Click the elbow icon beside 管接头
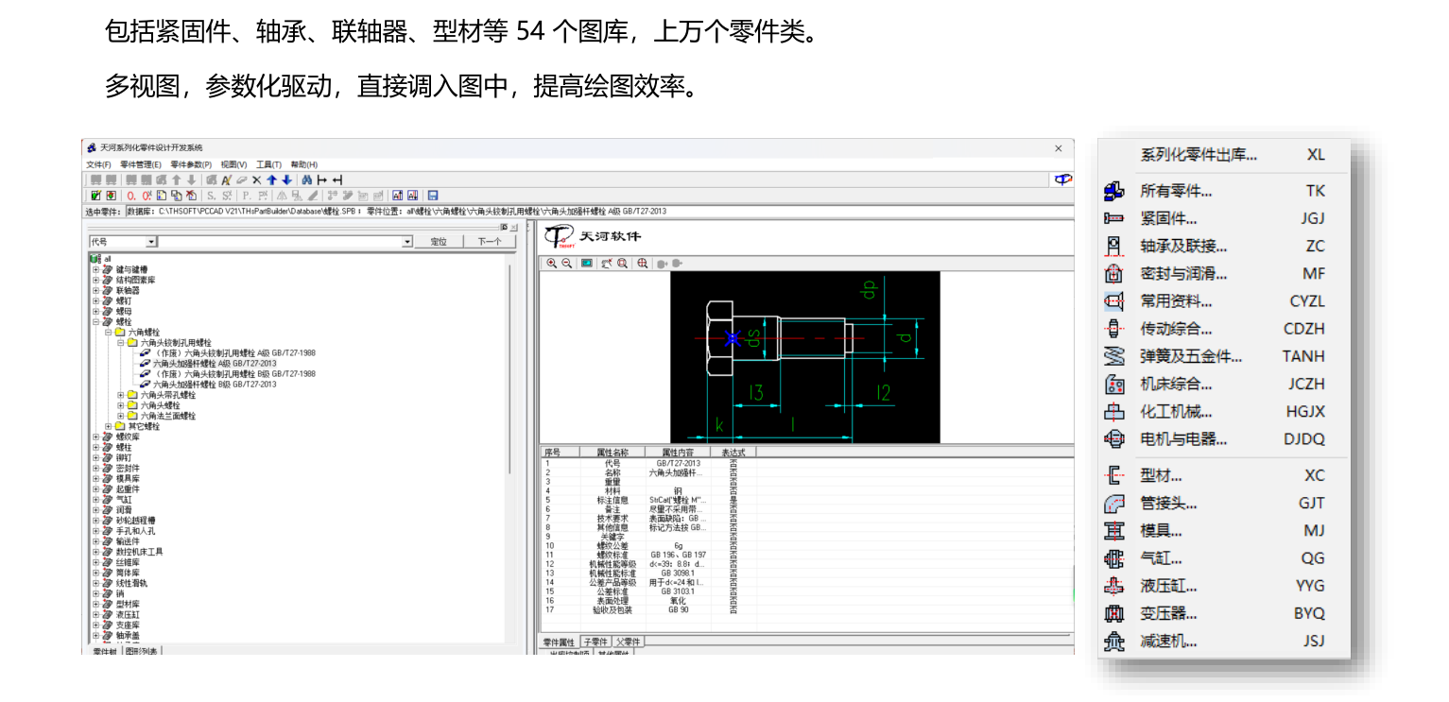This screenshot has height=702, width=1449. [1114, 504]
